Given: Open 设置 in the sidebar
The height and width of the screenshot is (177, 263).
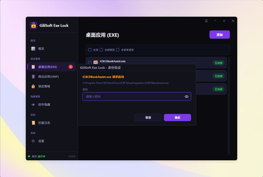Looking at the screenshot, I should pyautogui.click(x=52, y=141).
